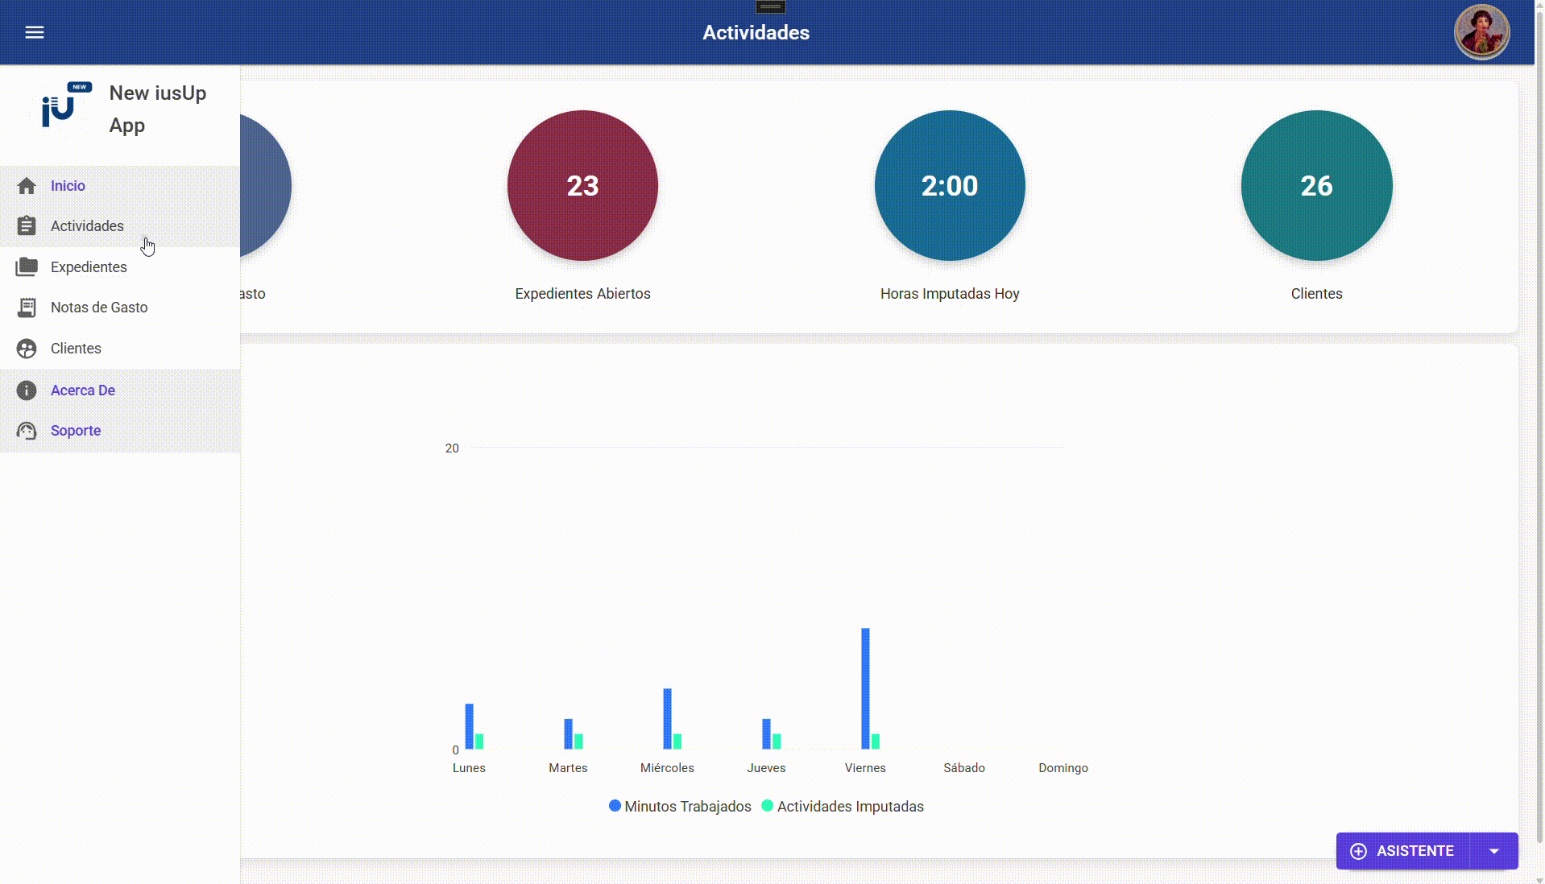Viewport: 1545px width, 884px height.
Task: Select the Horas Imputadas Hoy circle
Action: coord(949,186)
